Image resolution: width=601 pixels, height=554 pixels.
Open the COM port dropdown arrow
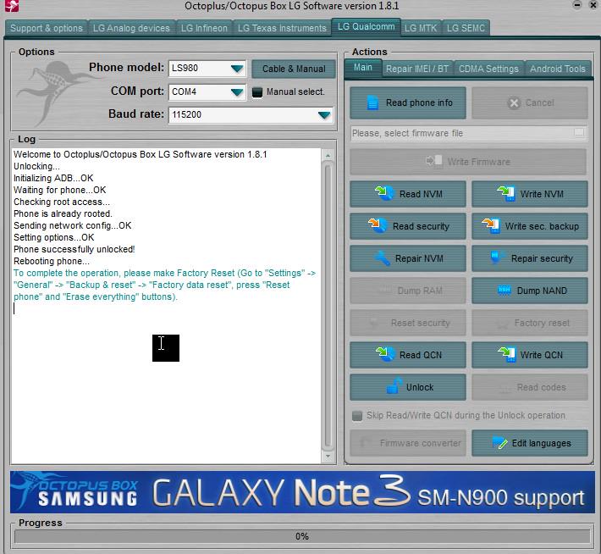click(237, 92)
